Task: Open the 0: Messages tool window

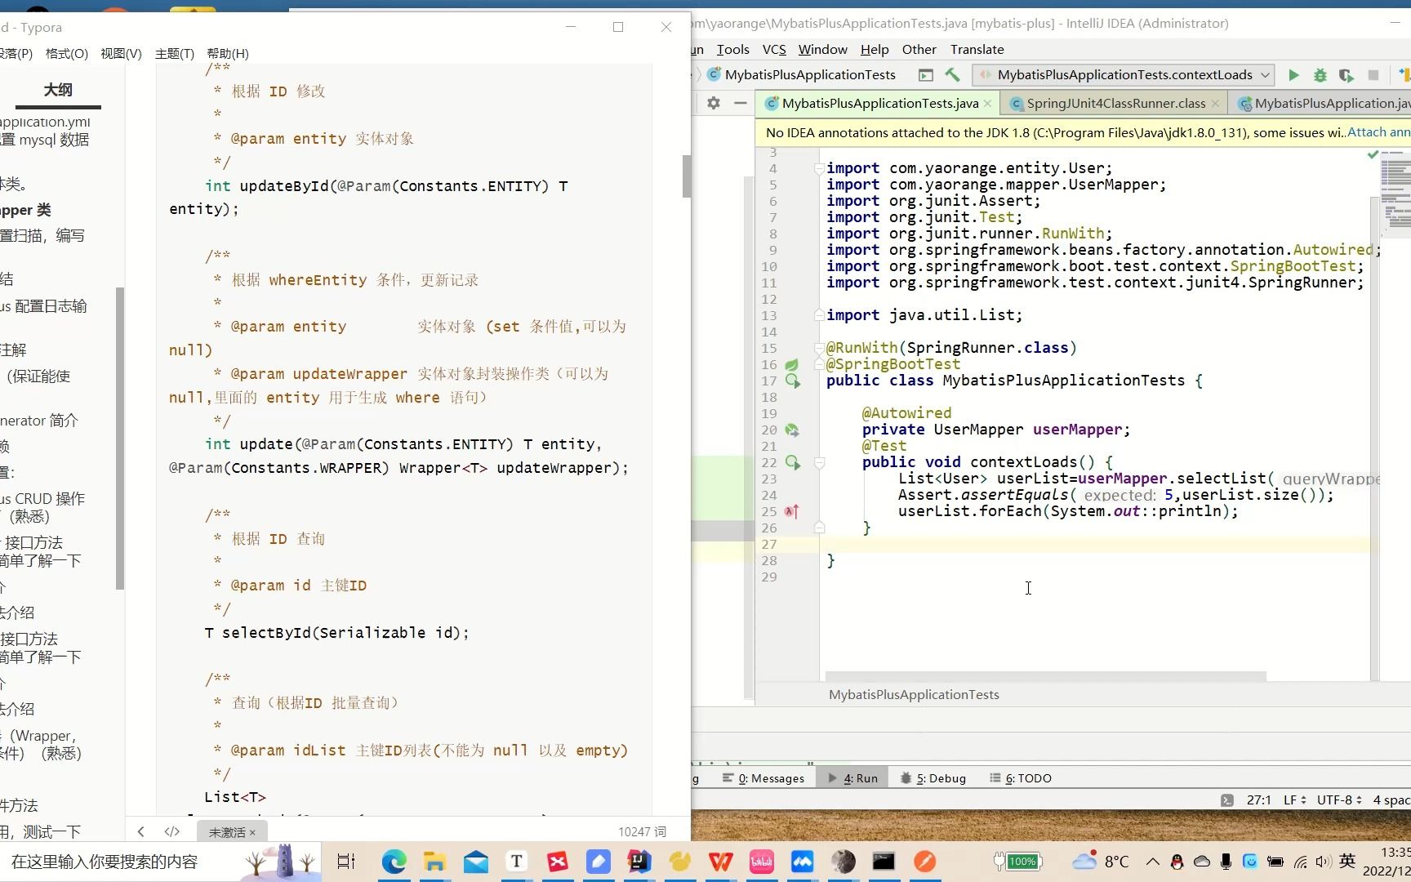Action: [x=763, y=778]
